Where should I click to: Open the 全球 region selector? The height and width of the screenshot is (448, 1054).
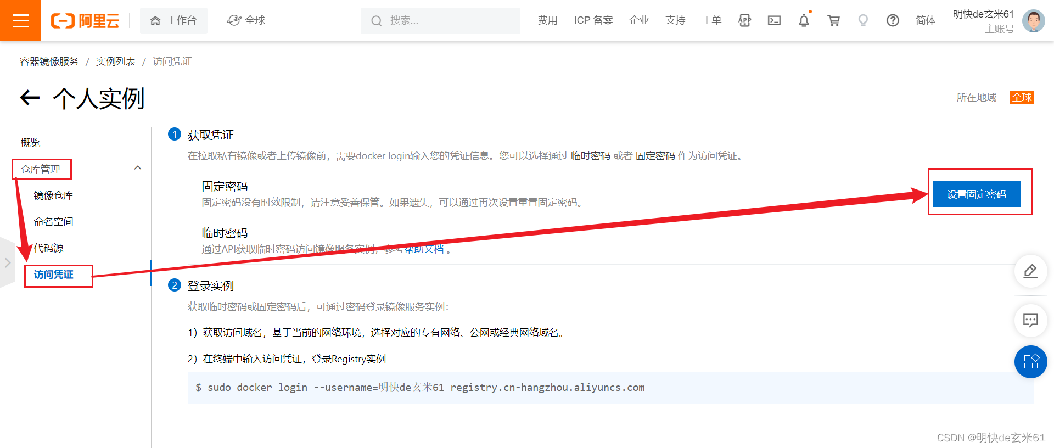click(246, 20)
